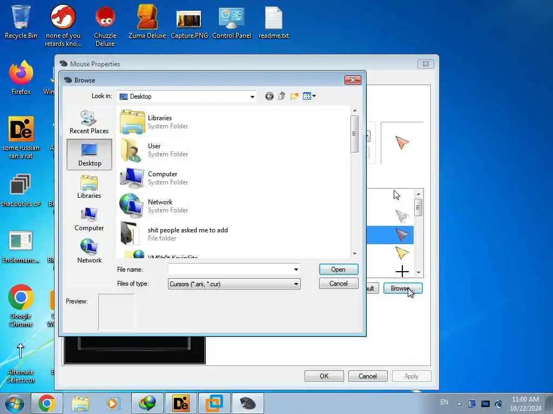Expand the File name history dropdown
This screenshot has width=553, height=414.
(x=296, y=270)
